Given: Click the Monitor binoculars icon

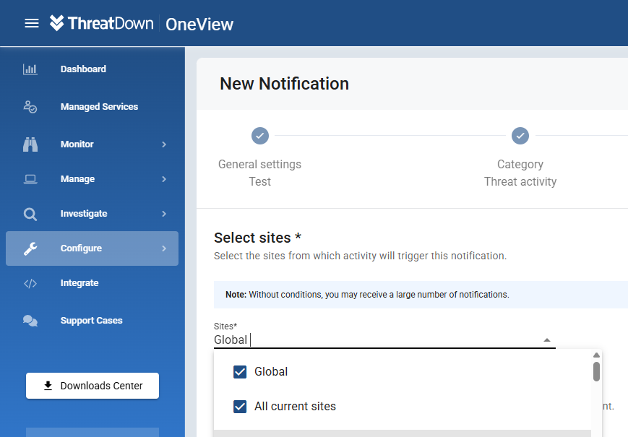Looking at the screenshot, I should click(x=30, y=144).
